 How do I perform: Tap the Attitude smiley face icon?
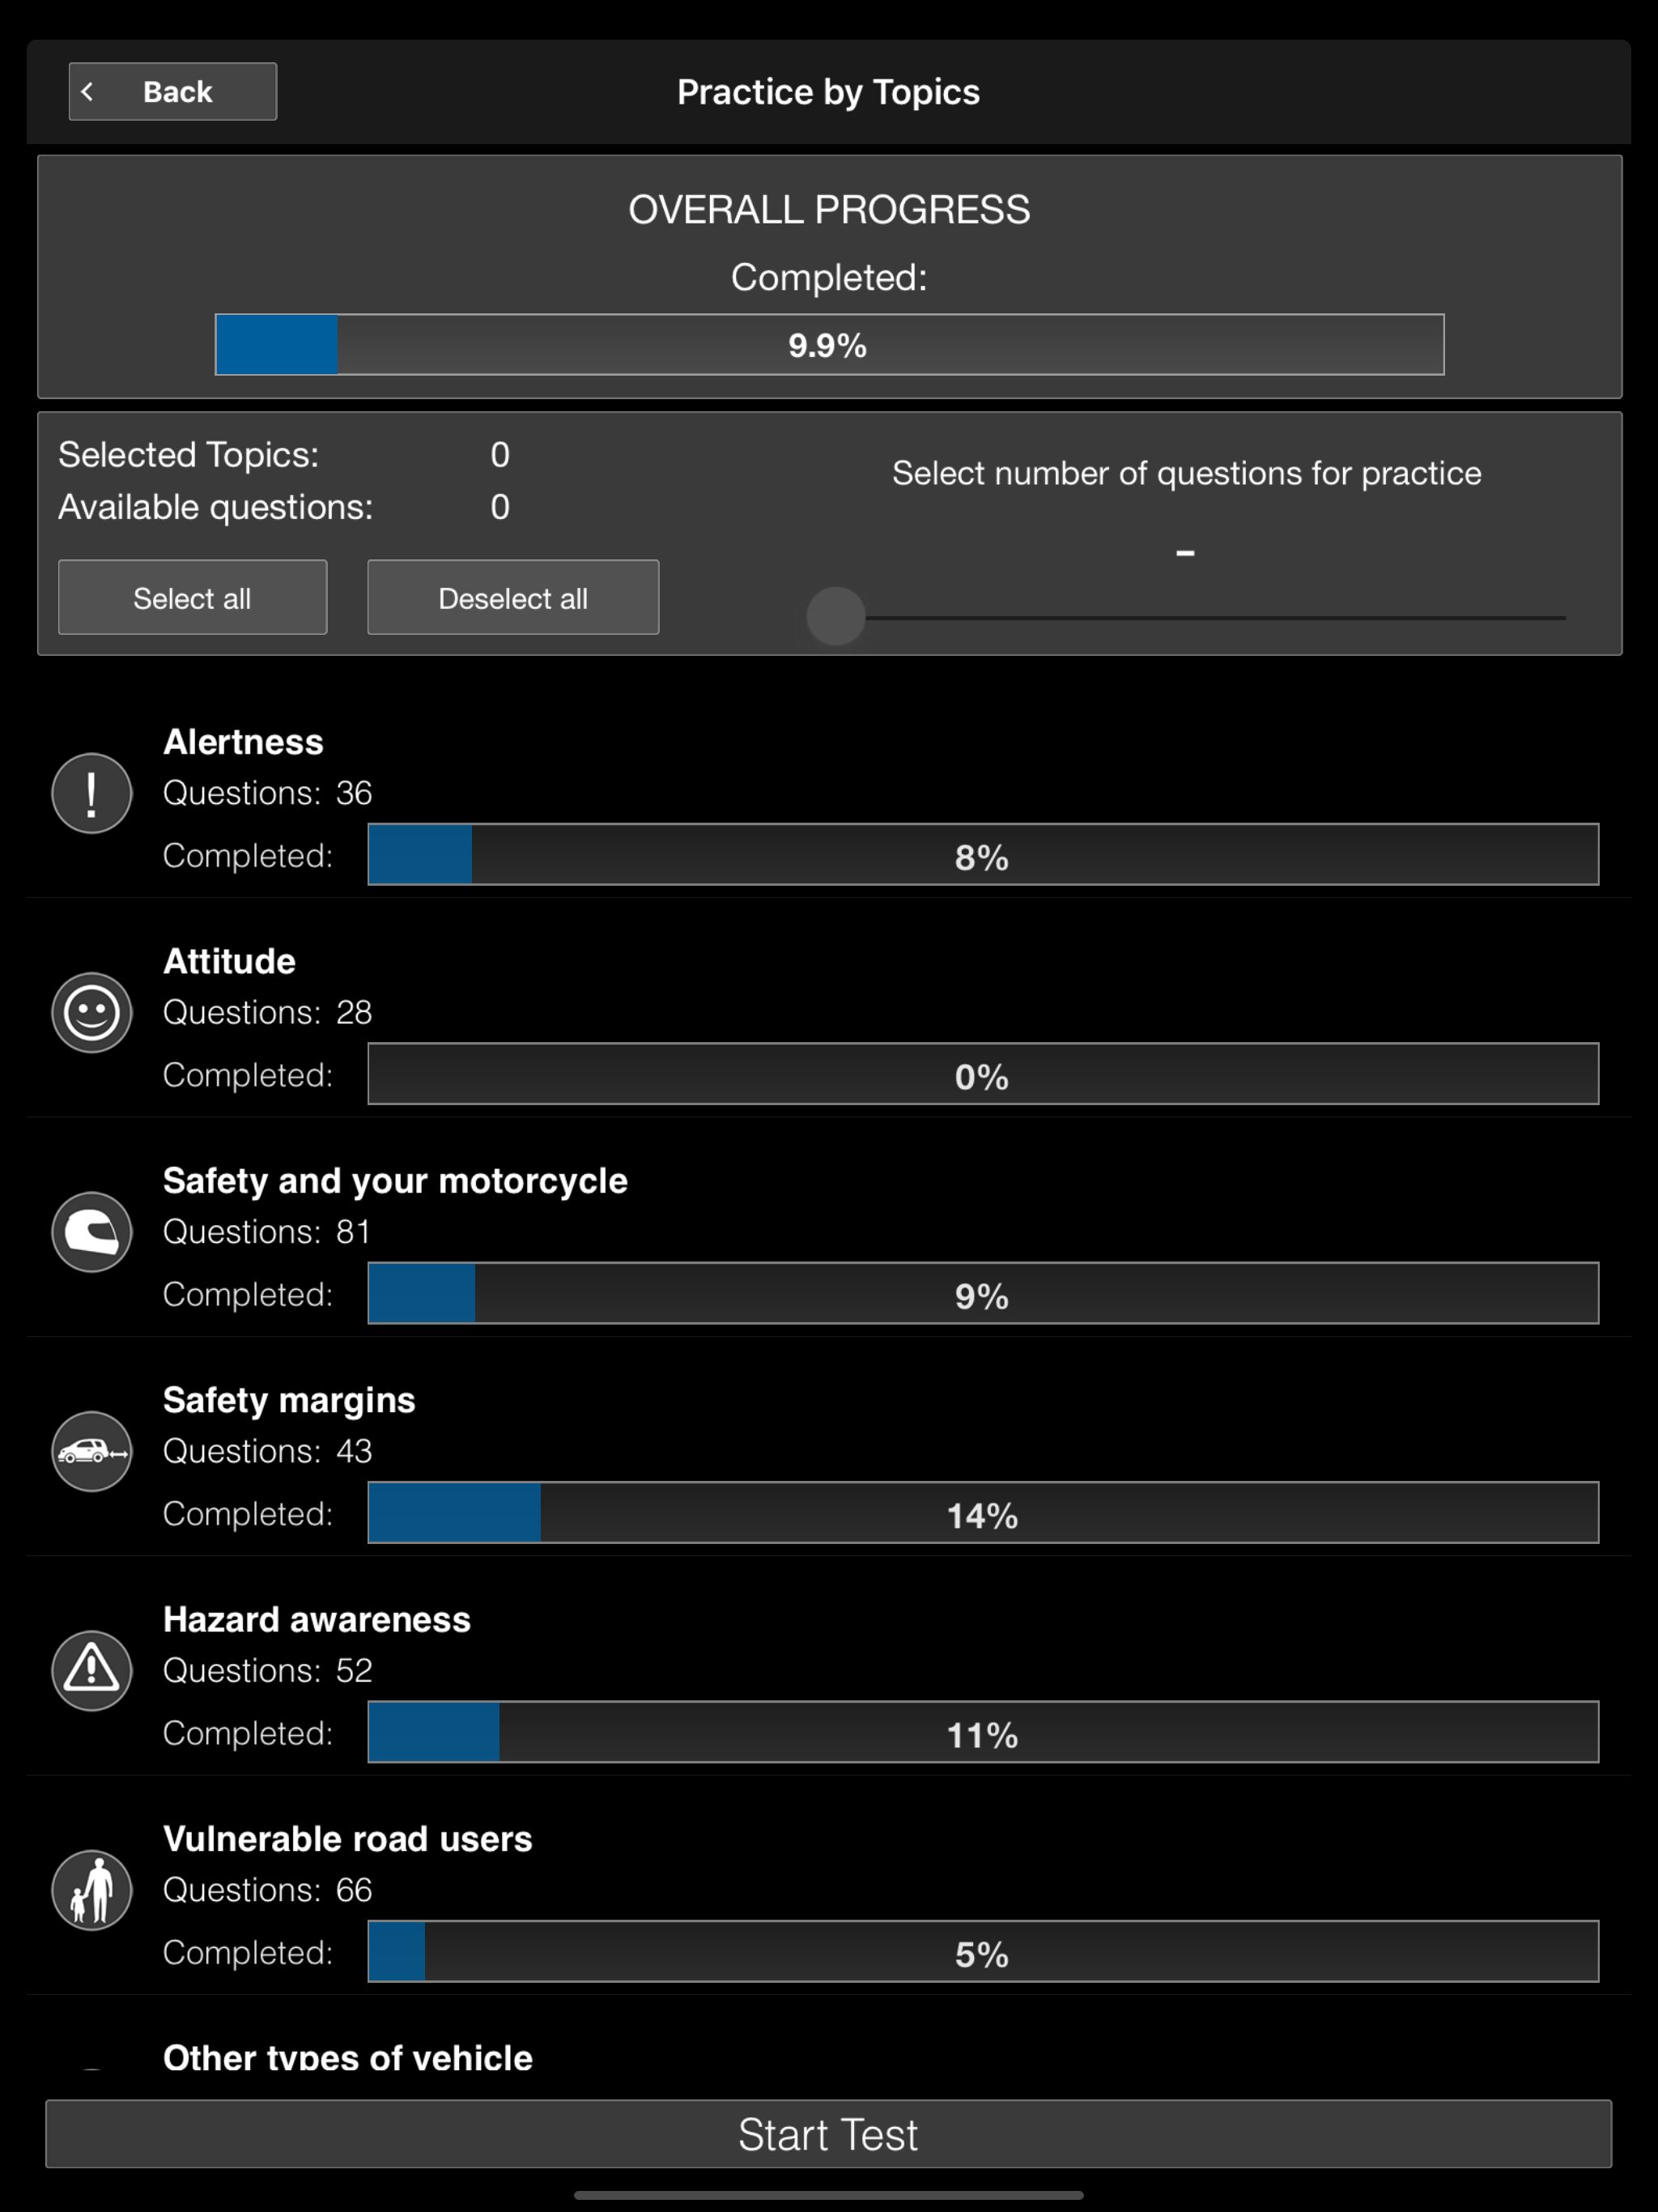(92, 1012)
